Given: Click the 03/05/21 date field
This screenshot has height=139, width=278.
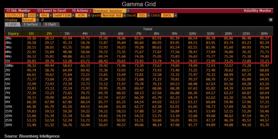Looking at the screenshot, I should pyautogui.click(x=15, y=15).
